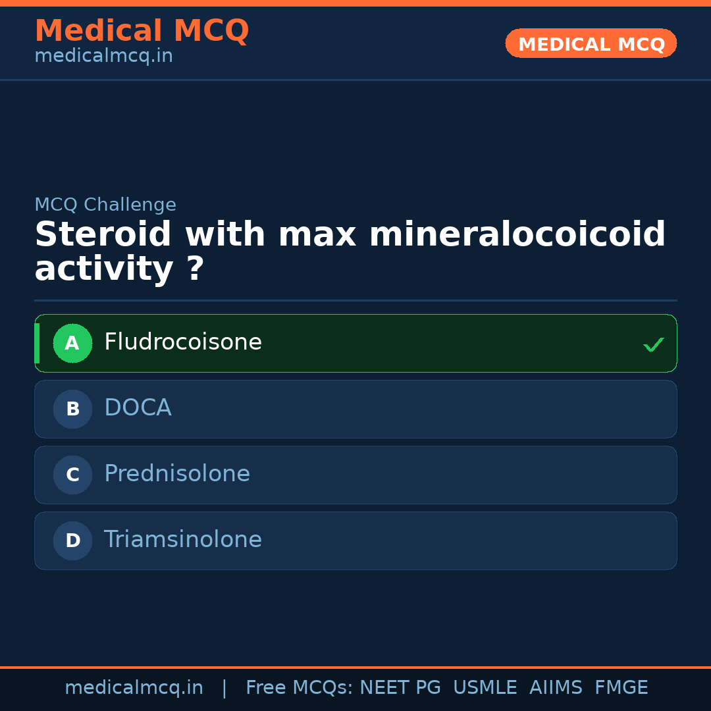
Task: Click the Medical MCQ logo
Action: [142, 30]
